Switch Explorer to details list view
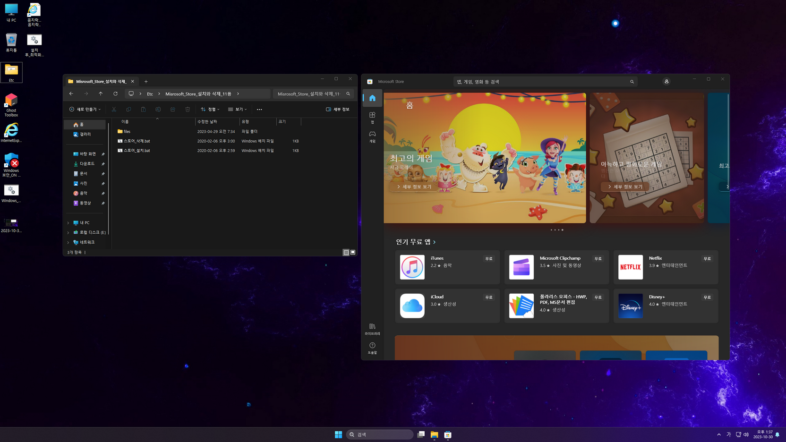Screen dimensions: 786x442 (x=346, y=252)
